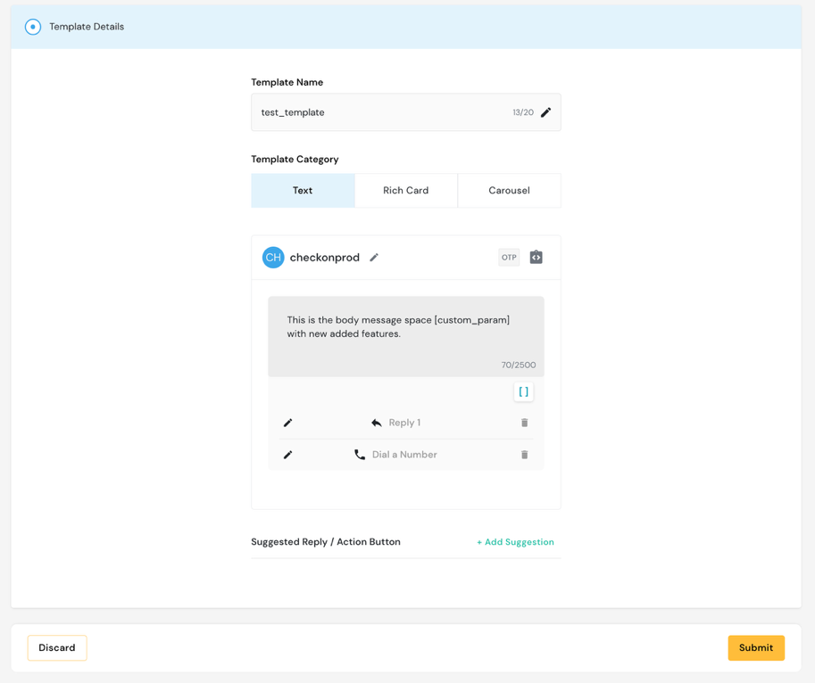Edit the Reply 1 suggestion pencil
This screenshot has width=815, height=683.
pyautogui.click(x=288, y=423)
